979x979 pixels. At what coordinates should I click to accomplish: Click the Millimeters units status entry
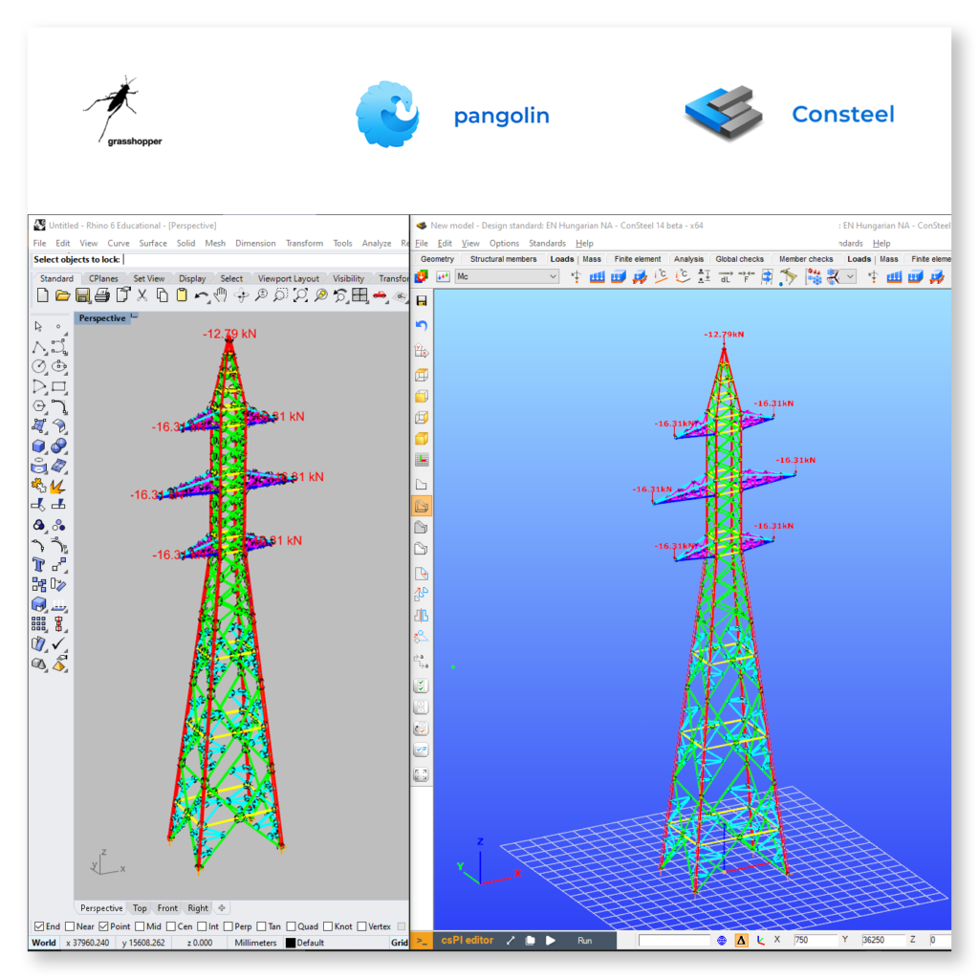pos(255,943)
